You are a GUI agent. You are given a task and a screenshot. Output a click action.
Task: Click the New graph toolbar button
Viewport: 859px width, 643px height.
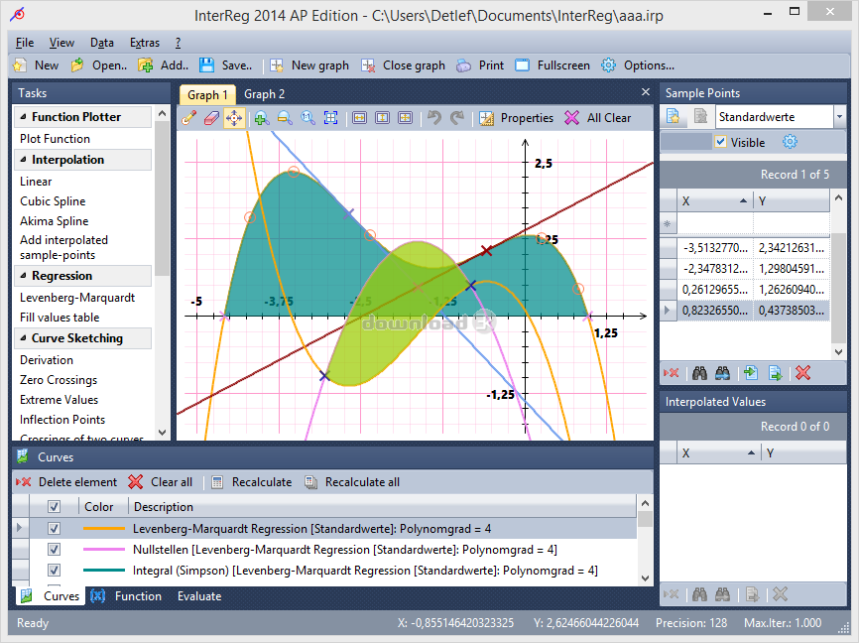tap(309, 65)
